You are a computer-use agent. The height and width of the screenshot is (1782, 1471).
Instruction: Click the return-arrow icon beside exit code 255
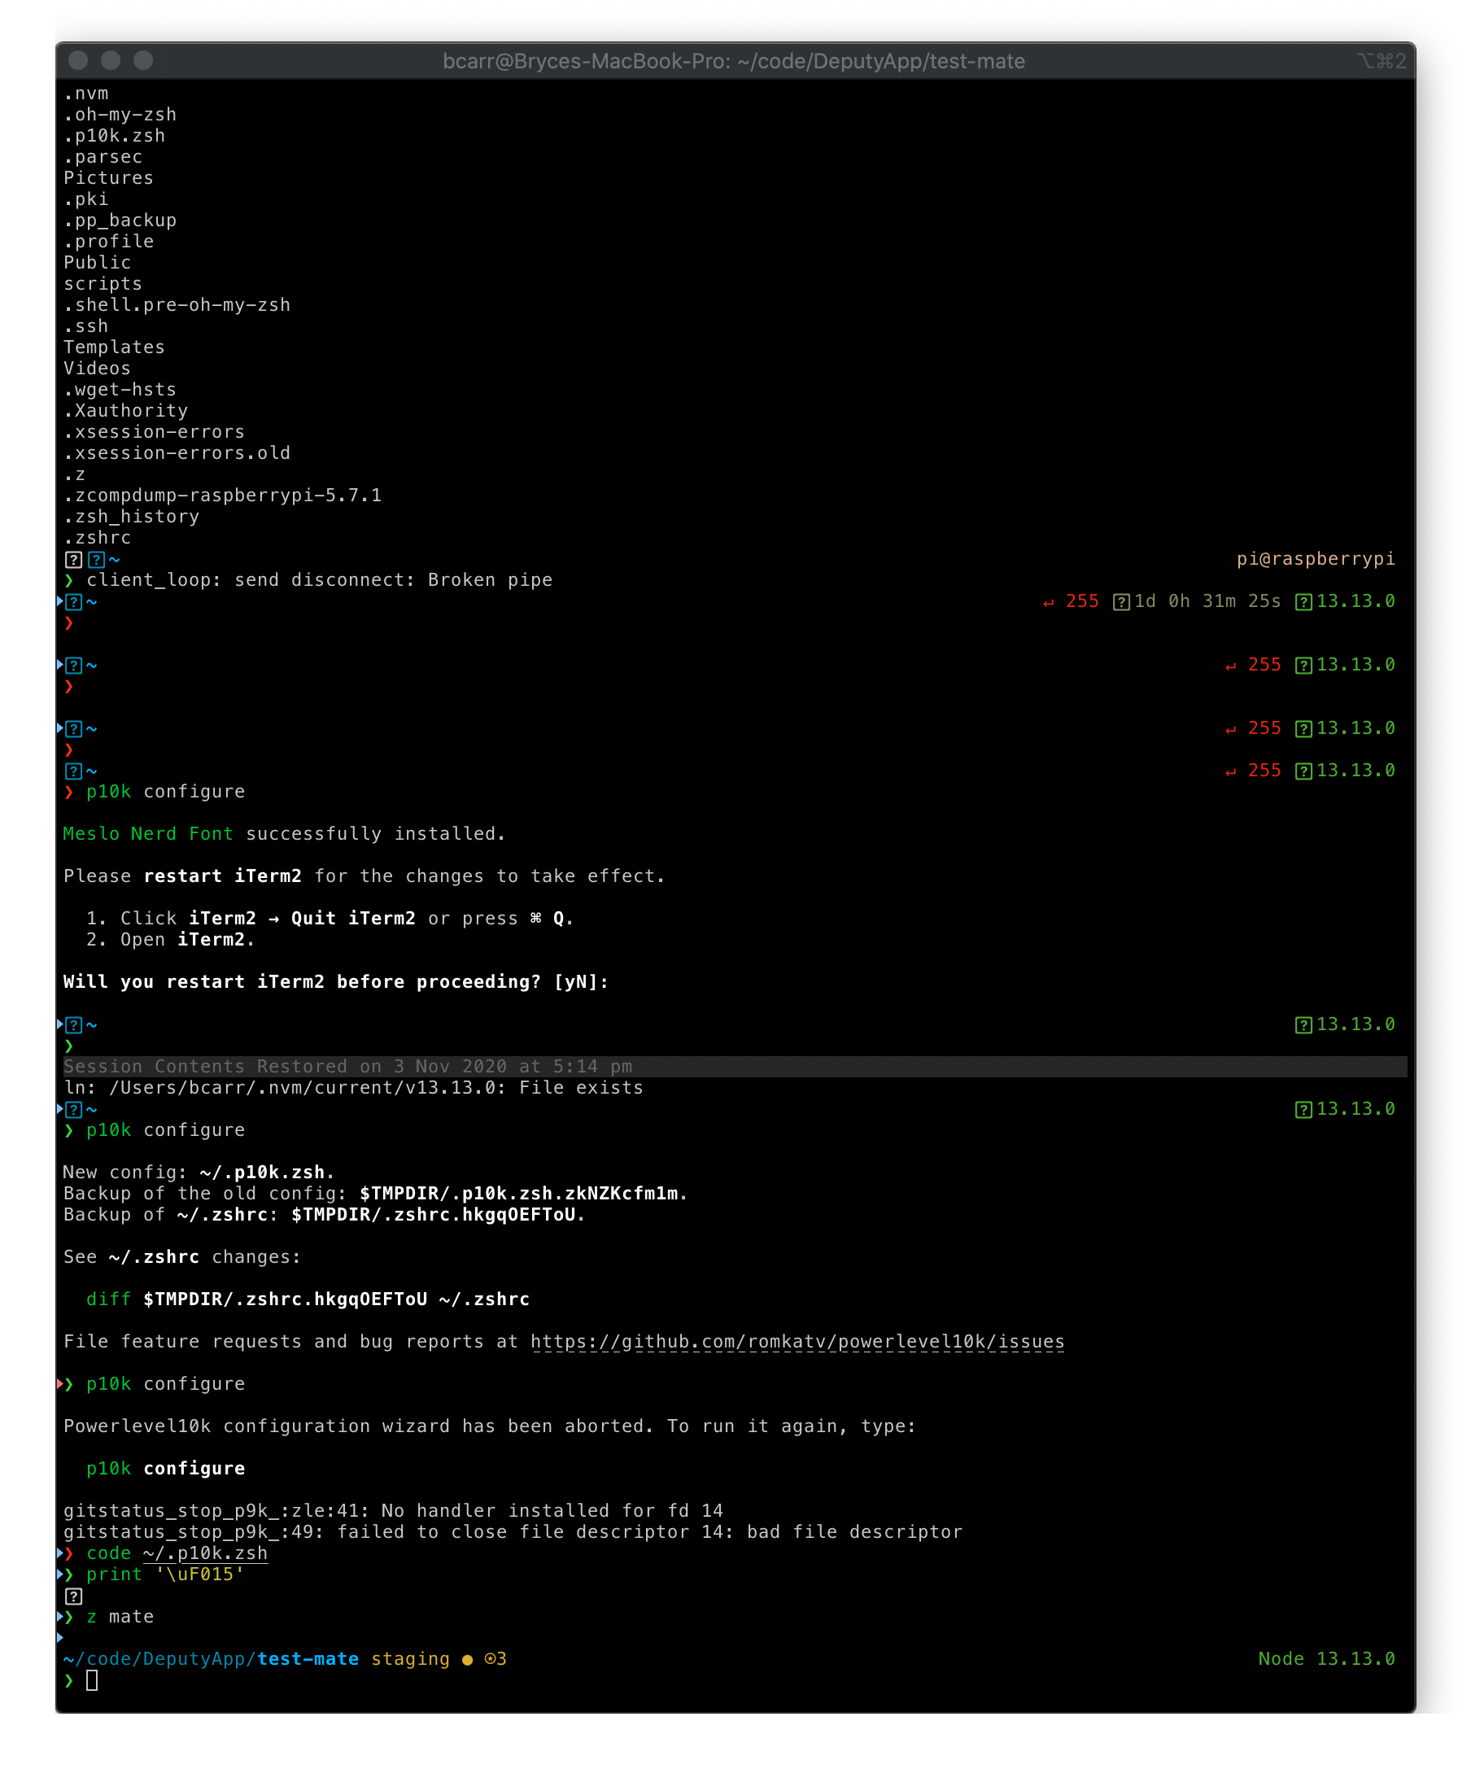click(1049, 601)
